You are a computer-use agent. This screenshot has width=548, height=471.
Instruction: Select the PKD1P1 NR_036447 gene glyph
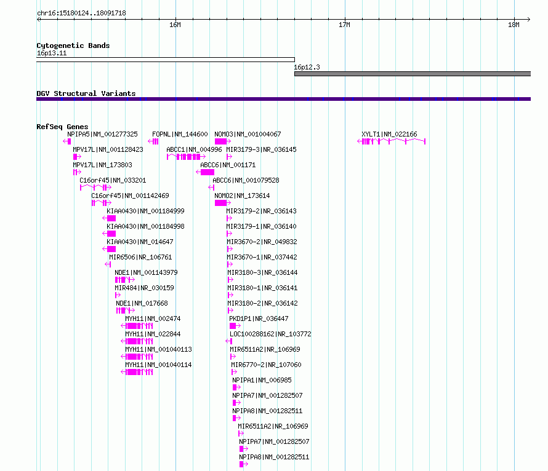(235, 325)
